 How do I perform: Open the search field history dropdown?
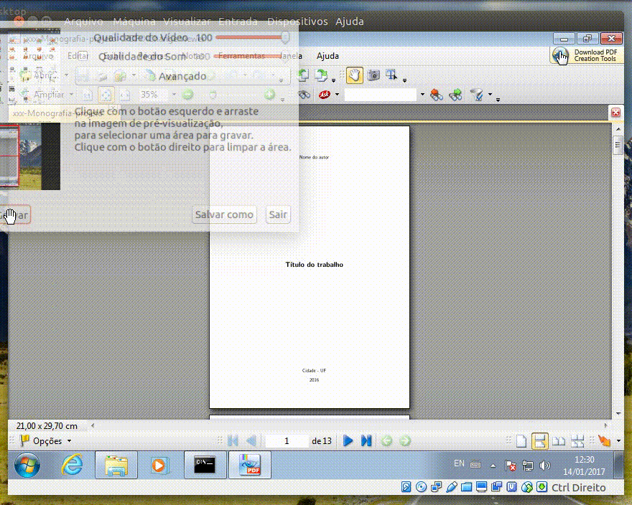422,95
